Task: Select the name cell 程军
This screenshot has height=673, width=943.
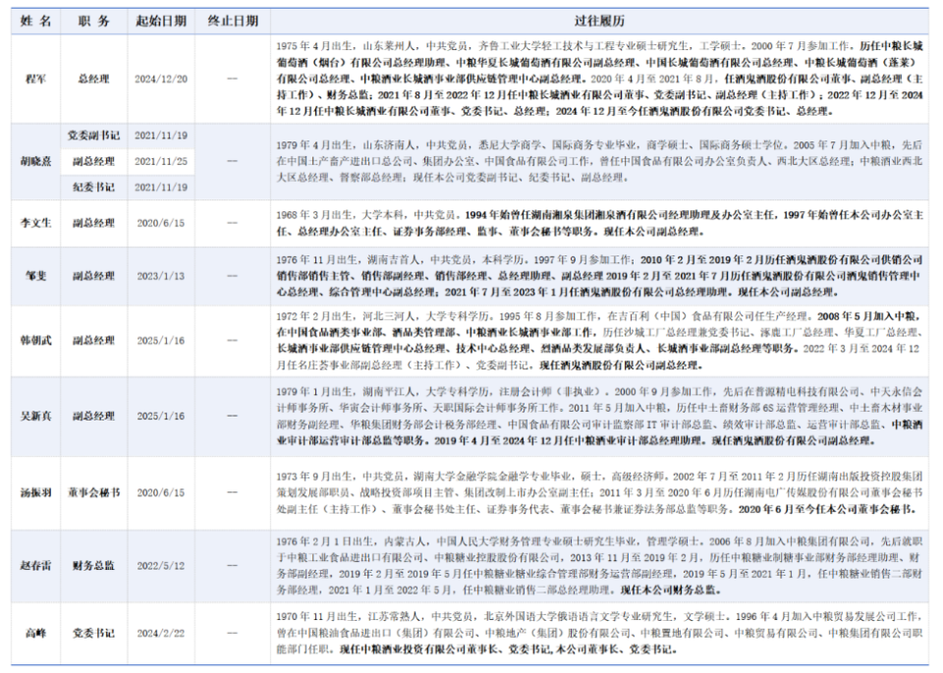Action: (36, 79)
